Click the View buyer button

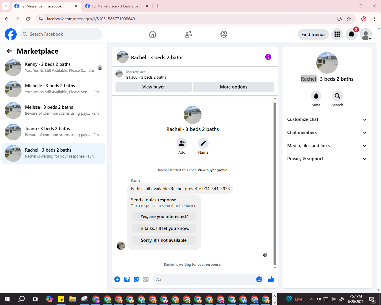[x=154, y=87]
